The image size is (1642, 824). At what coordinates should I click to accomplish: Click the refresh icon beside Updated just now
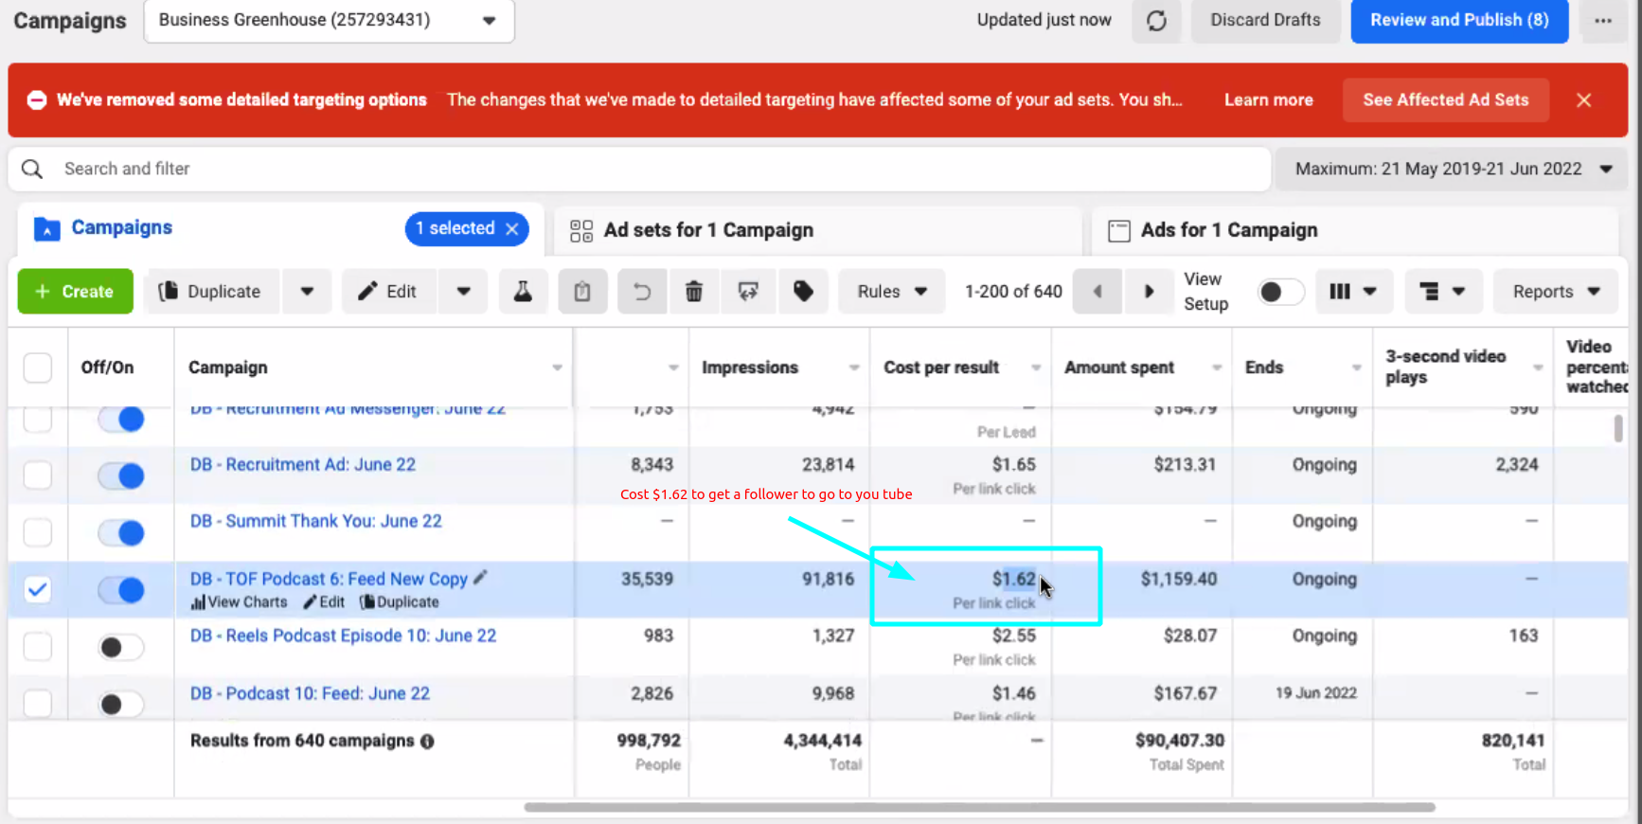[1156, 21]
